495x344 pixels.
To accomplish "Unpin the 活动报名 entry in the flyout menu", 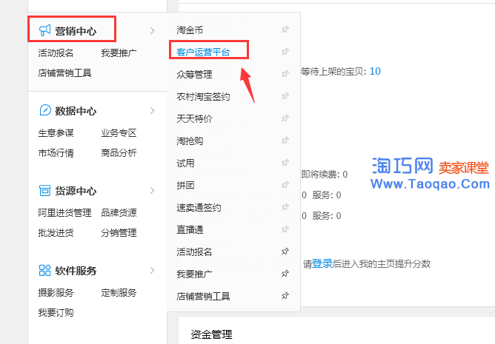I will (x=285, y=252).
